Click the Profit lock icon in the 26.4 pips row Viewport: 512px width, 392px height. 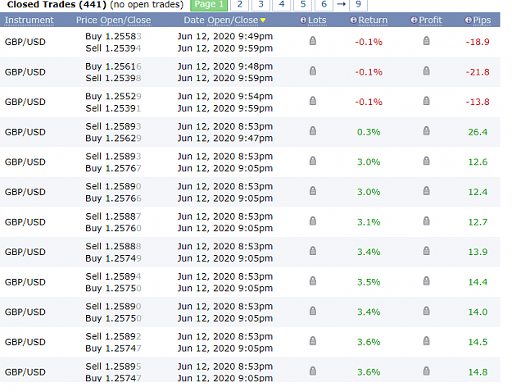(427, 131)
